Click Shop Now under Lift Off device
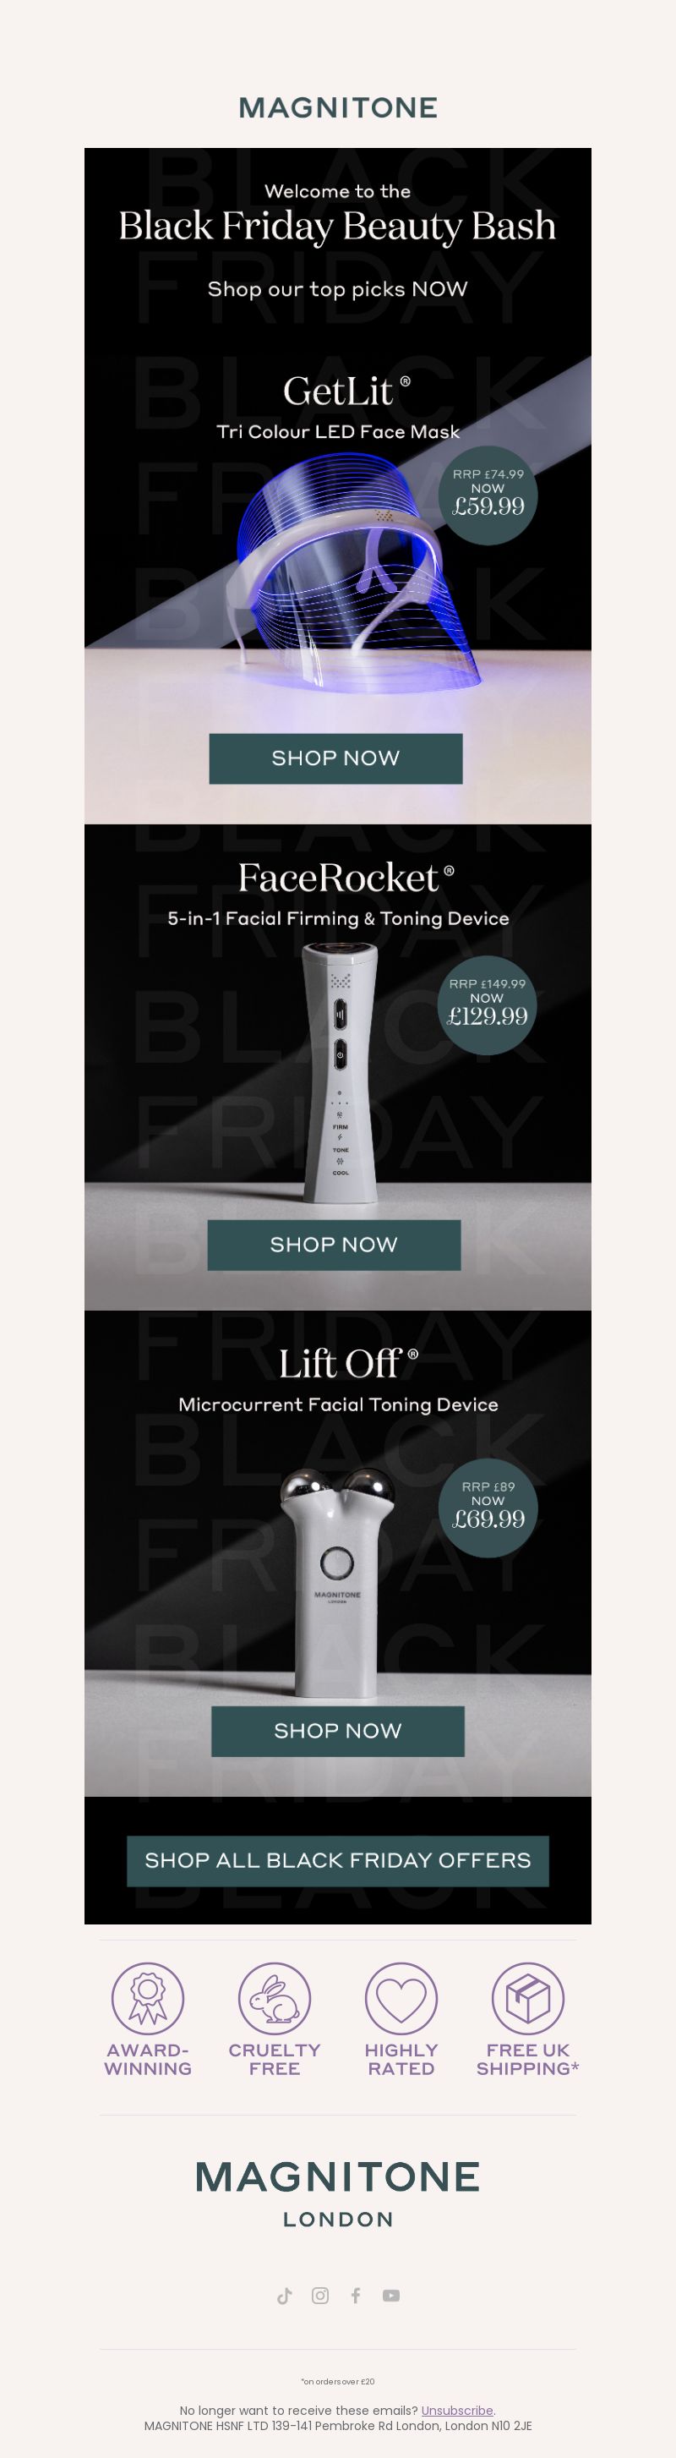Viewport: 676px width, 2458px height. click(x=337, y=1731)
